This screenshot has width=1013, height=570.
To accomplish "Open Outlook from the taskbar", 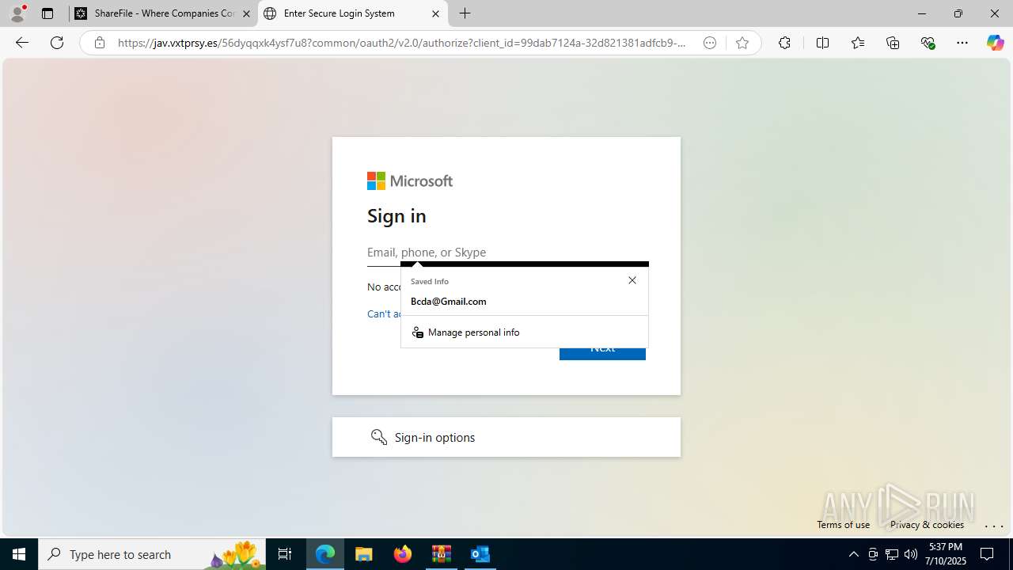I will point(480,554).
